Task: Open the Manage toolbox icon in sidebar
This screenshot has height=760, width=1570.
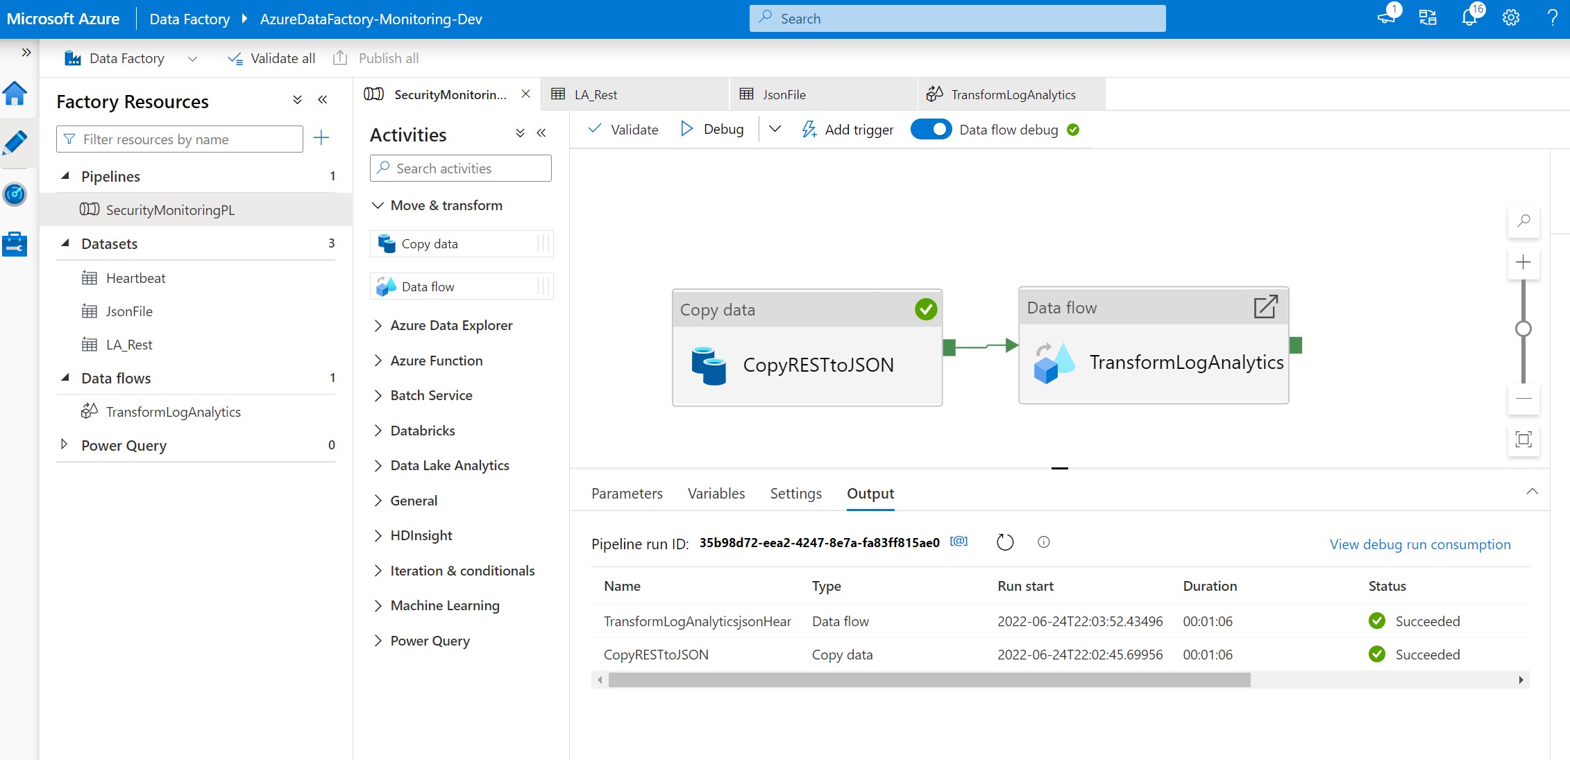Action: (x=15, y=244)
